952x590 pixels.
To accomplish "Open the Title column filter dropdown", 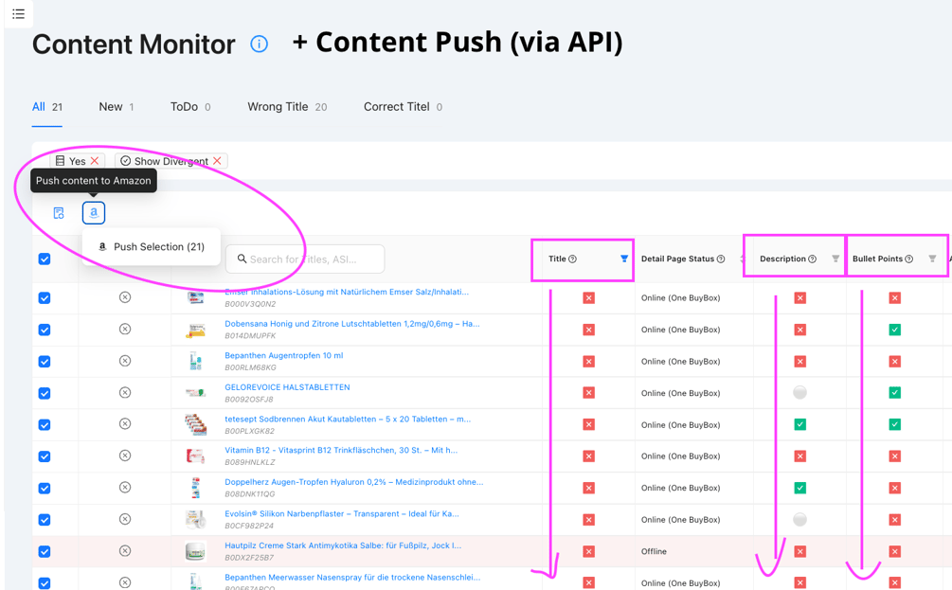I will (x=624, y=259).
